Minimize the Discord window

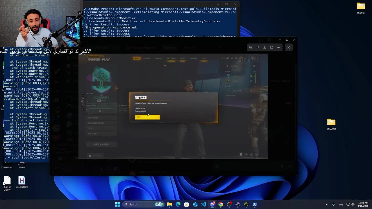[x=280, y=40]
